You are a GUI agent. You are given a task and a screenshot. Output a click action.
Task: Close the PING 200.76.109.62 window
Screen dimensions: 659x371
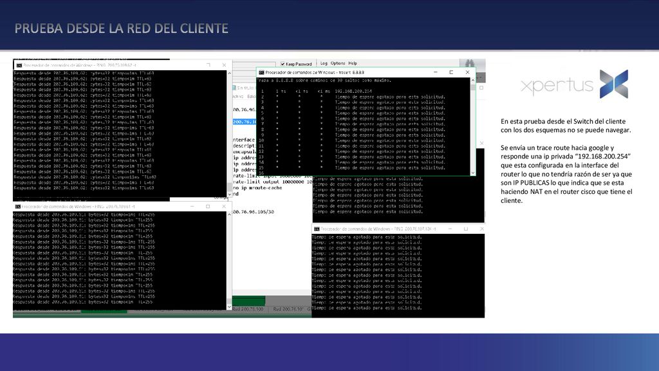(224, 65)
